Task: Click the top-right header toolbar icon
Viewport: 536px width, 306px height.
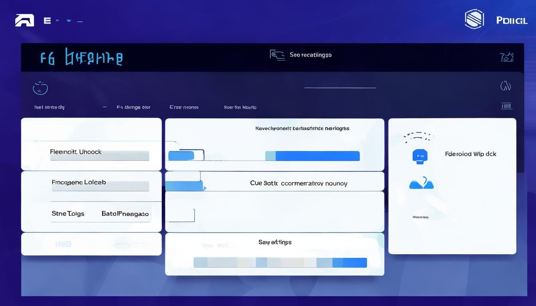Action: [506, 57]
